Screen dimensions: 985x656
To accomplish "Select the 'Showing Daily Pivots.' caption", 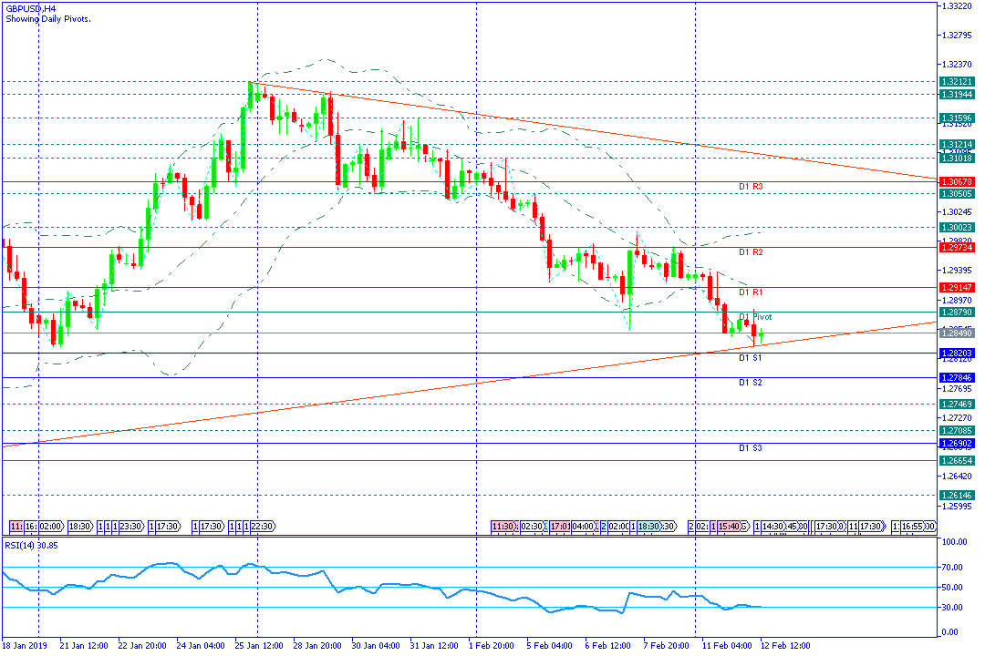I will pyautogui.click(x=48, y=19).
